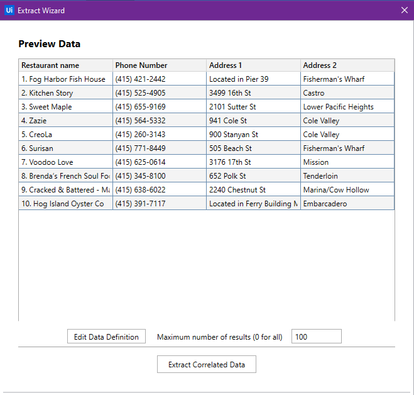Click the '4. Zazie' cell

[66, 121]
